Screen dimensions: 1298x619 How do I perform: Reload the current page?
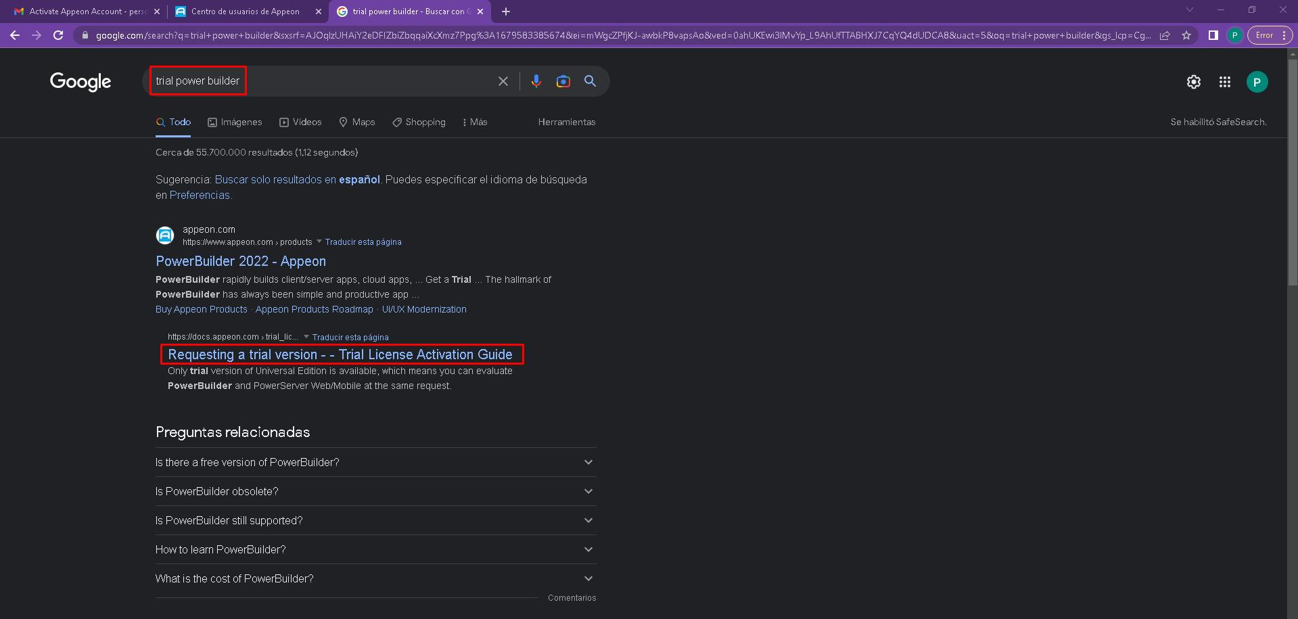pyautogui.click(x=58, y=35)
